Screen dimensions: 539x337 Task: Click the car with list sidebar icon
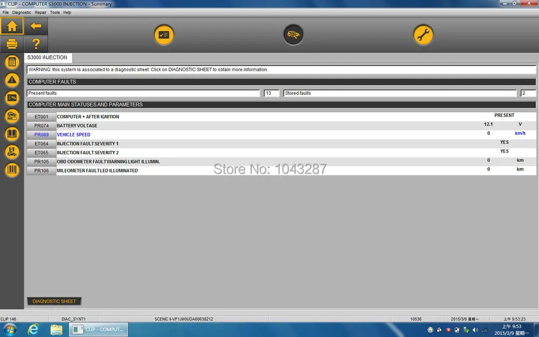pos(12,116)
